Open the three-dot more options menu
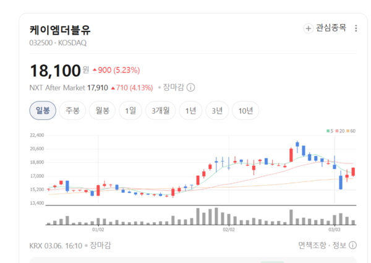The image size is (371, 263). [x=359, y=28]
